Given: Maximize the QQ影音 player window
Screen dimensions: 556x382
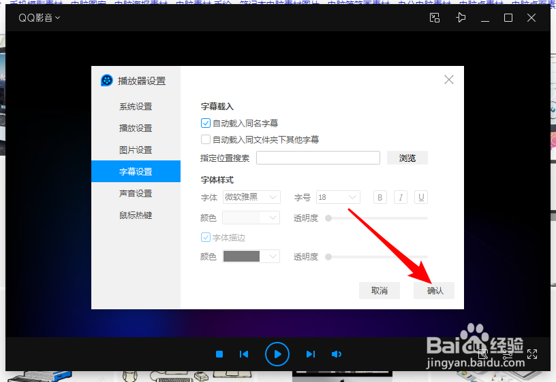Looking at the screenshot, I should coord(508,18).
